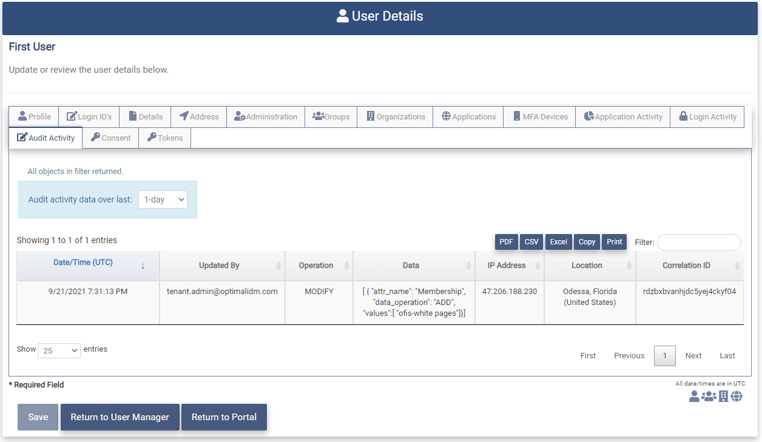
Task: Export the audit table as PDF
Action: 506,242
